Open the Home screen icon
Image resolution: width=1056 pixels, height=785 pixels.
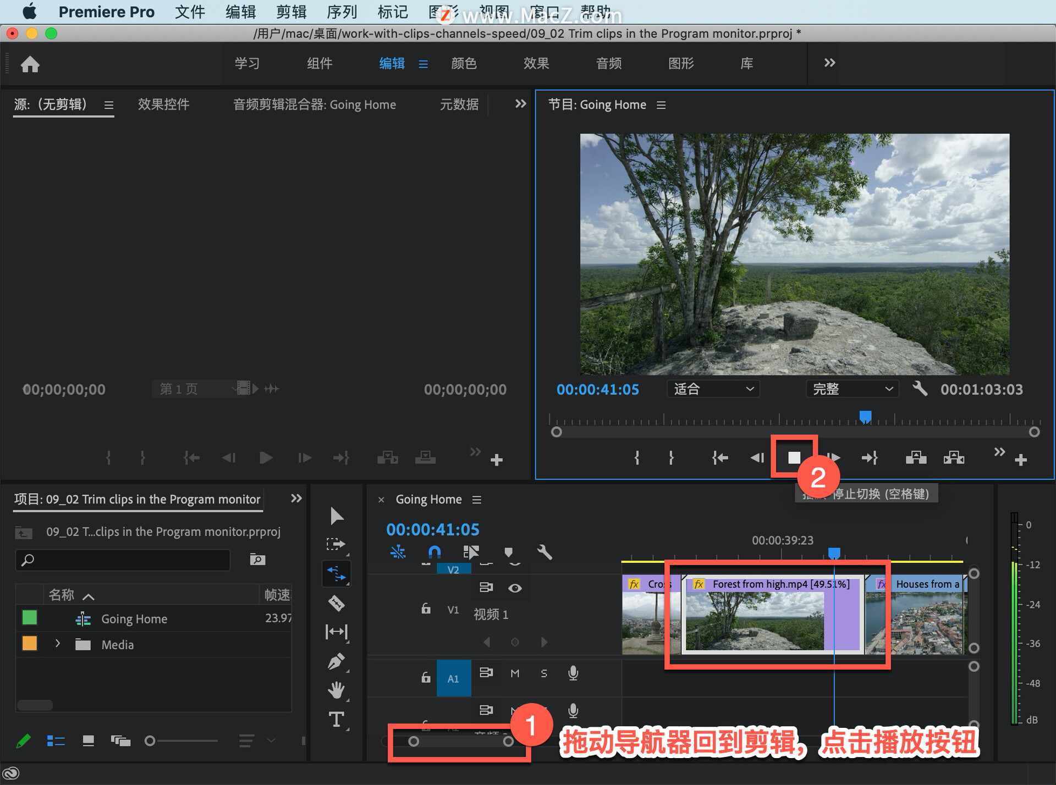tap(30, 64)
